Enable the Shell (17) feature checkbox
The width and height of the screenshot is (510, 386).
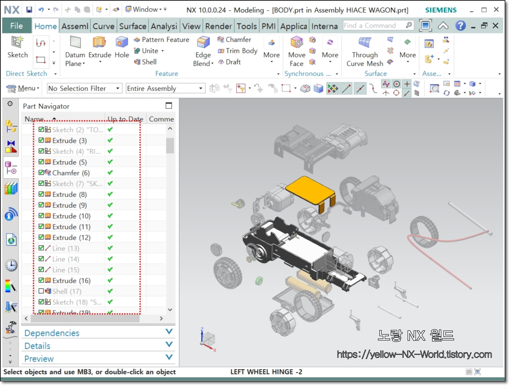[41, 291]
